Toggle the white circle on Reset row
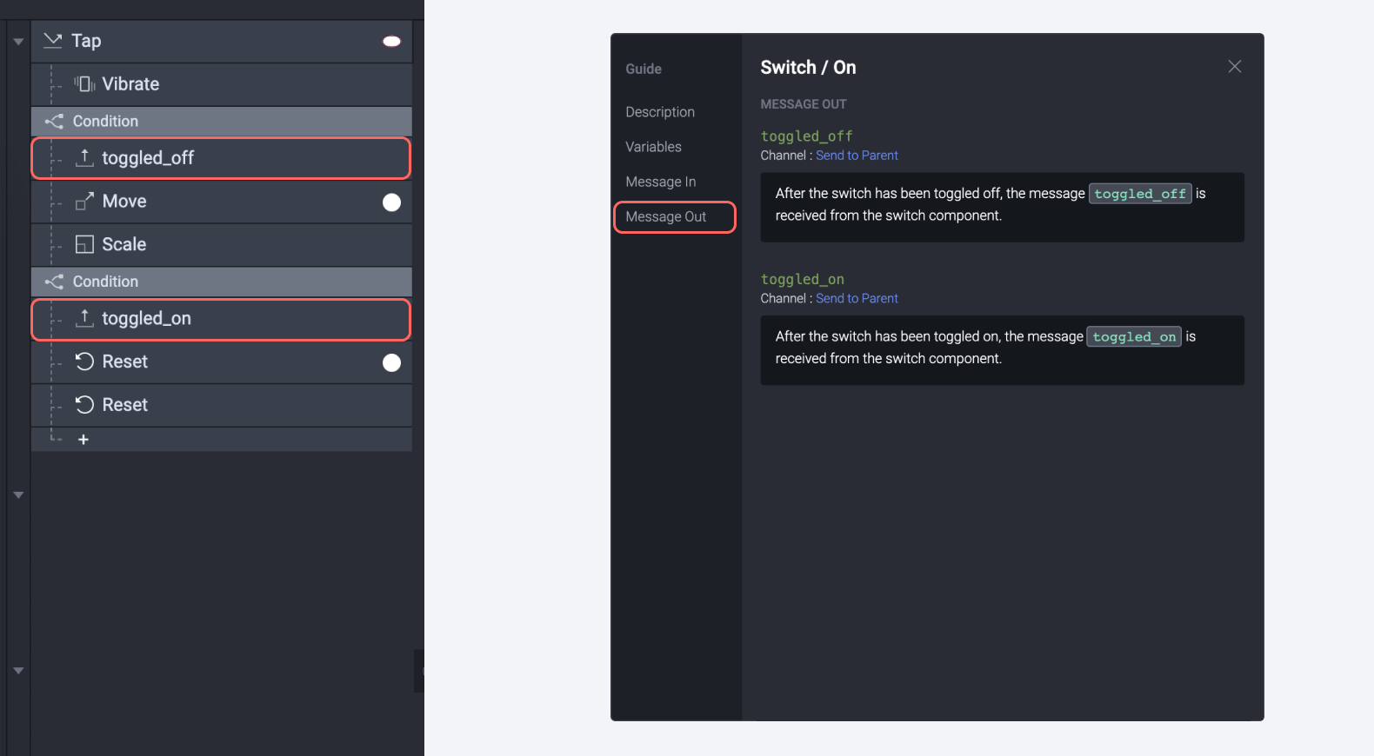Viewport: 1374px width, 756px height. click(x=392, y=363)
